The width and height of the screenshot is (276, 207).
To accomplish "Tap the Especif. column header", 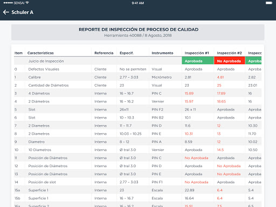I will 127,53.
